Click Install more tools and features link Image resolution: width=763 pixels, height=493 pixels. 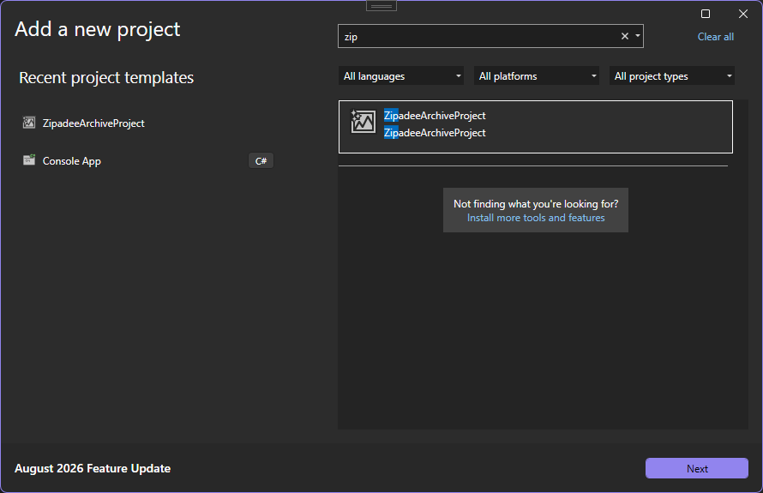pos(536,218)
